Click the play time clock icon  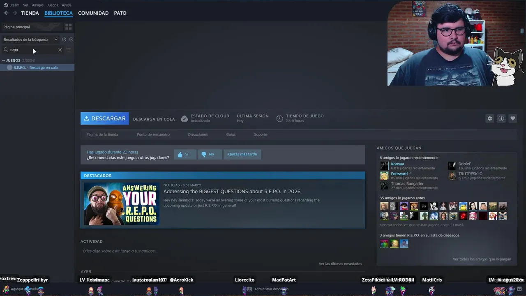tap(279, 118)
